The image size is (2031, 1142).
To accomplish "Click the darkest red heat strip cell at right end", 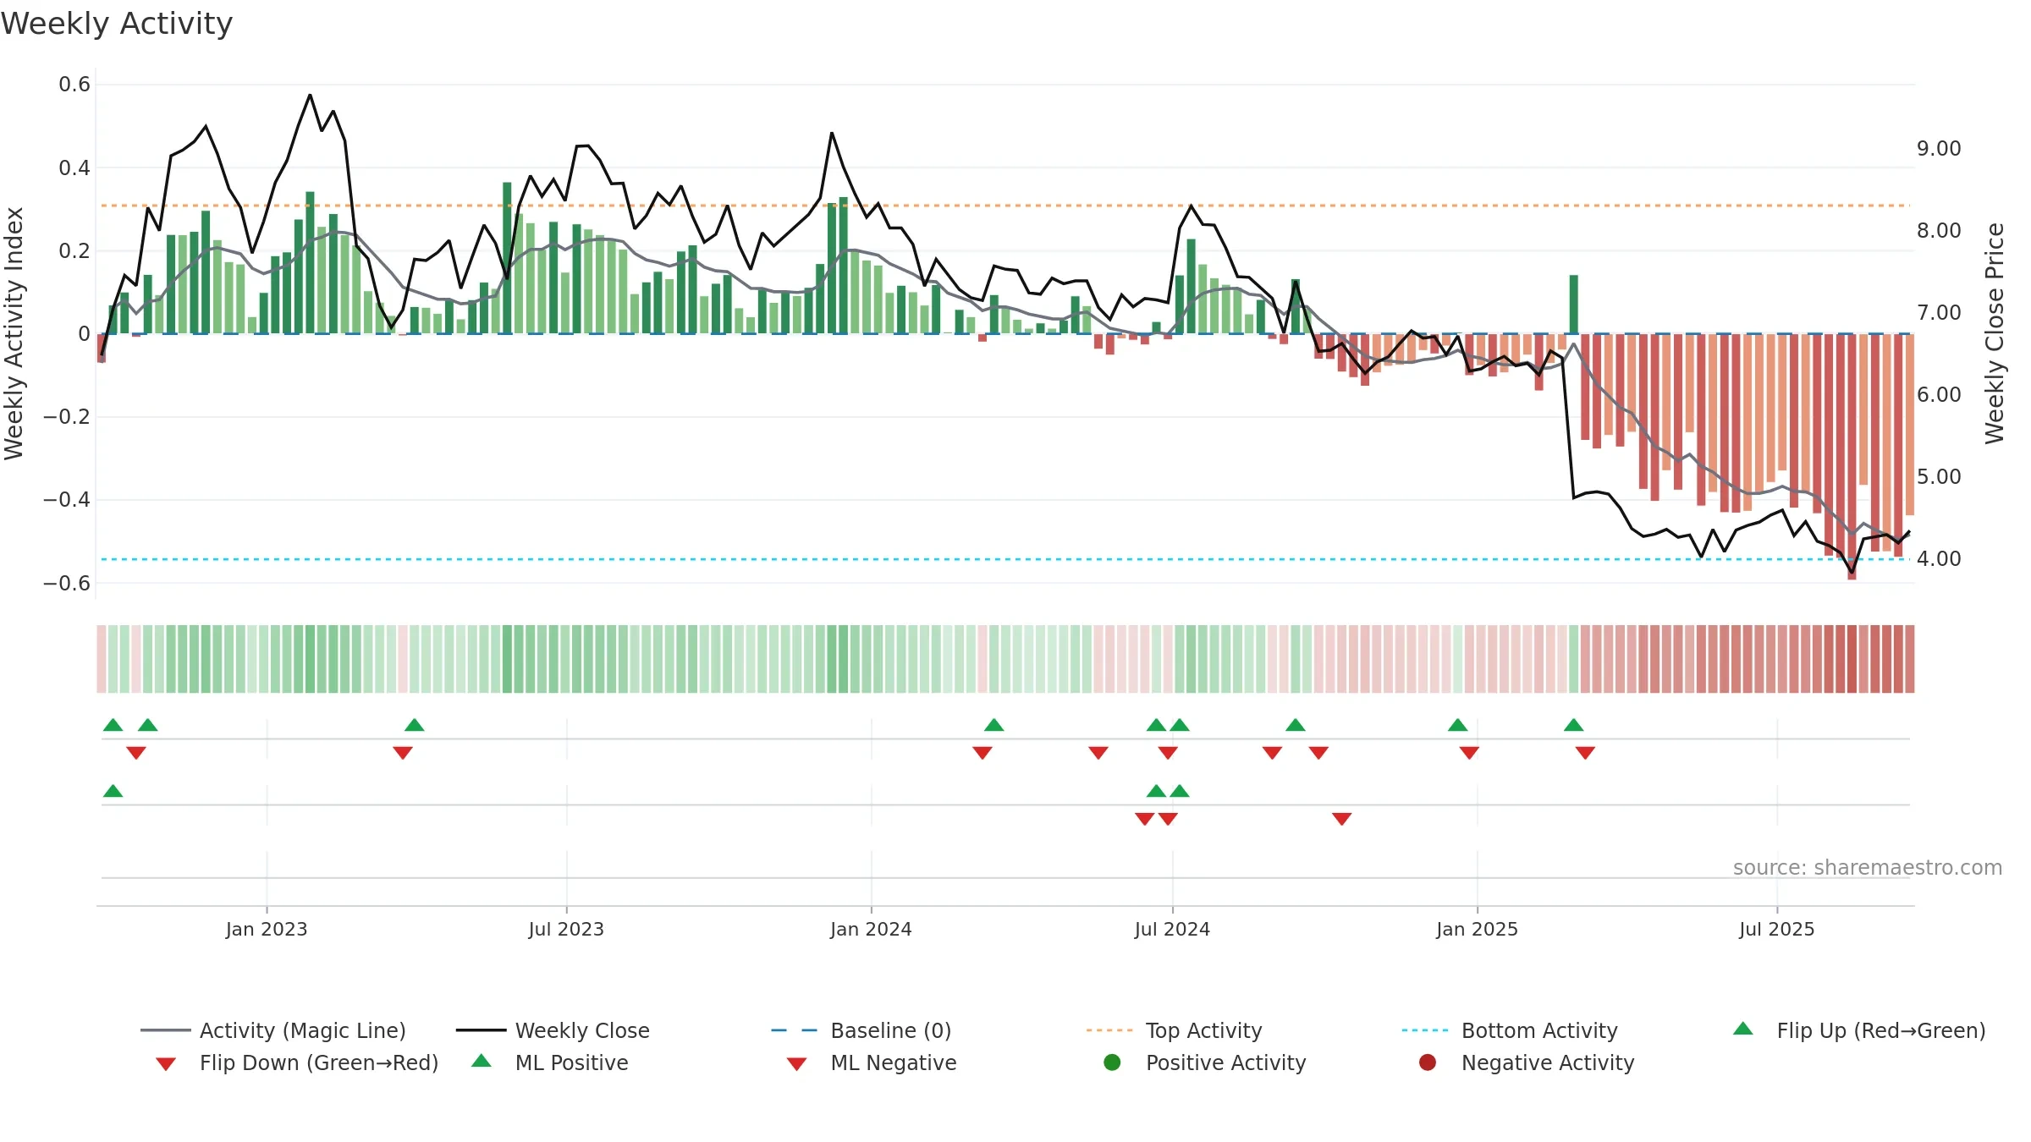I will pyautogui.click(x=1852, y=659).
